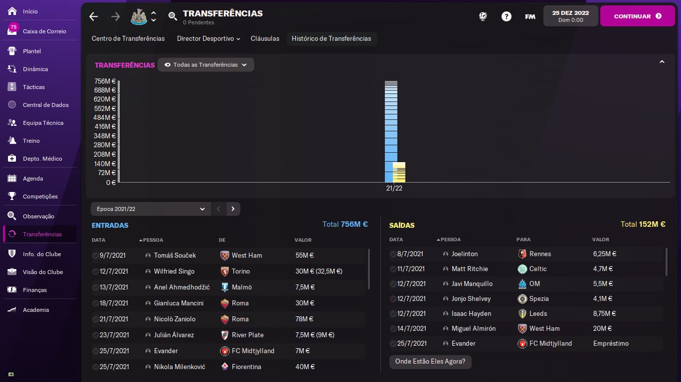The width and height of the screenshot is (681, 382).
Task: Open Info. do Clube icon
Action: click(x=12, y=254)
